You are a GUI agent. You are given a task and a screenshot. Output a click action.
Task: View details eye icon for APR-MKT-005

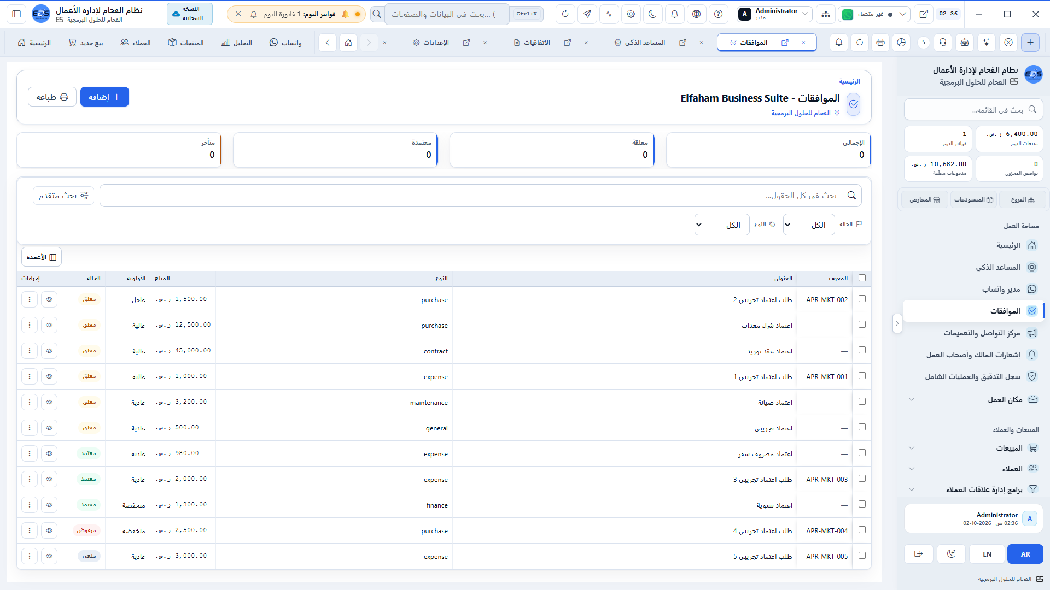coord(49,556)
